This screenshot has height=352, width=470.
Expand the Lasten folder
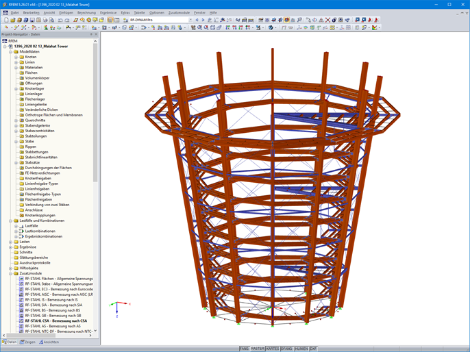point(10,242)
